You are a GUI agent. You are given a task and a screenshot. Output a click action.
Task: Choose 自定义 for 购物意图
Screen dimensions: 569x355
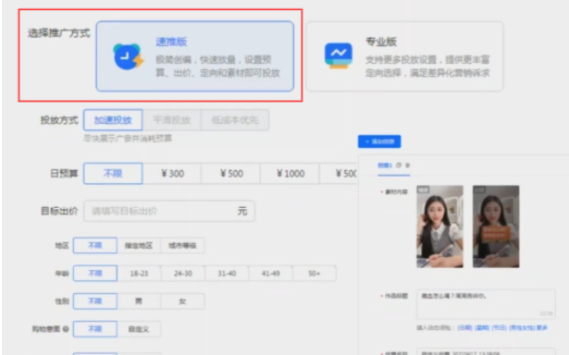[139, 329]
